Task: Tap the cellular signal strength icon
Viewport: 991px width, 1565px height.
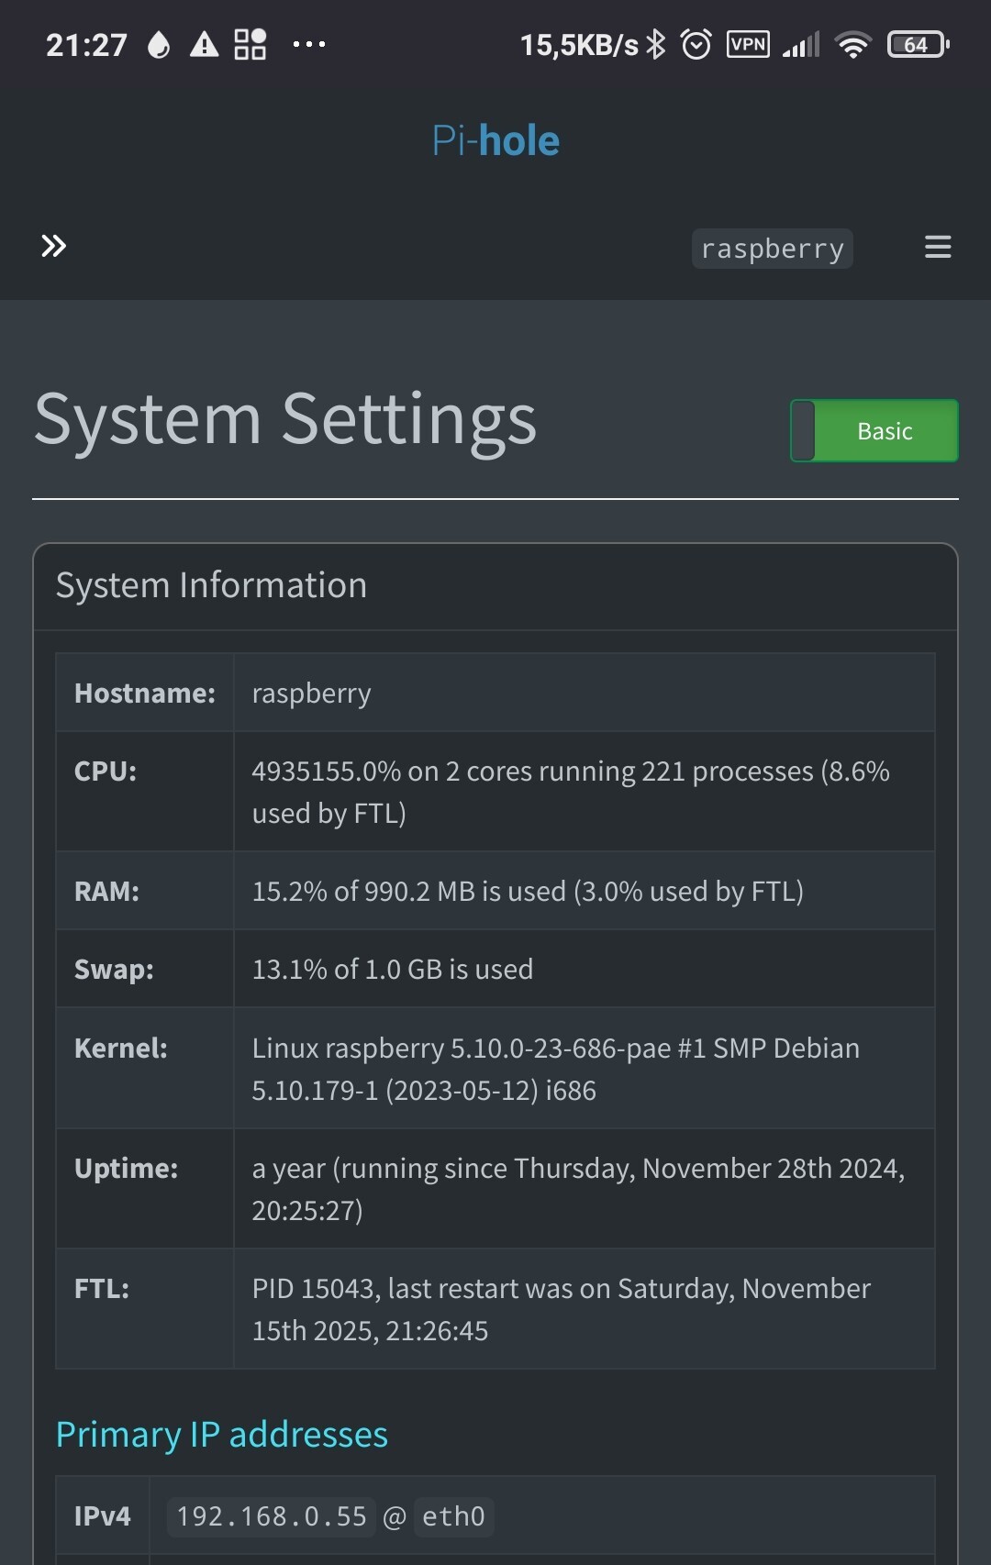Action: (x=801, y=44)
